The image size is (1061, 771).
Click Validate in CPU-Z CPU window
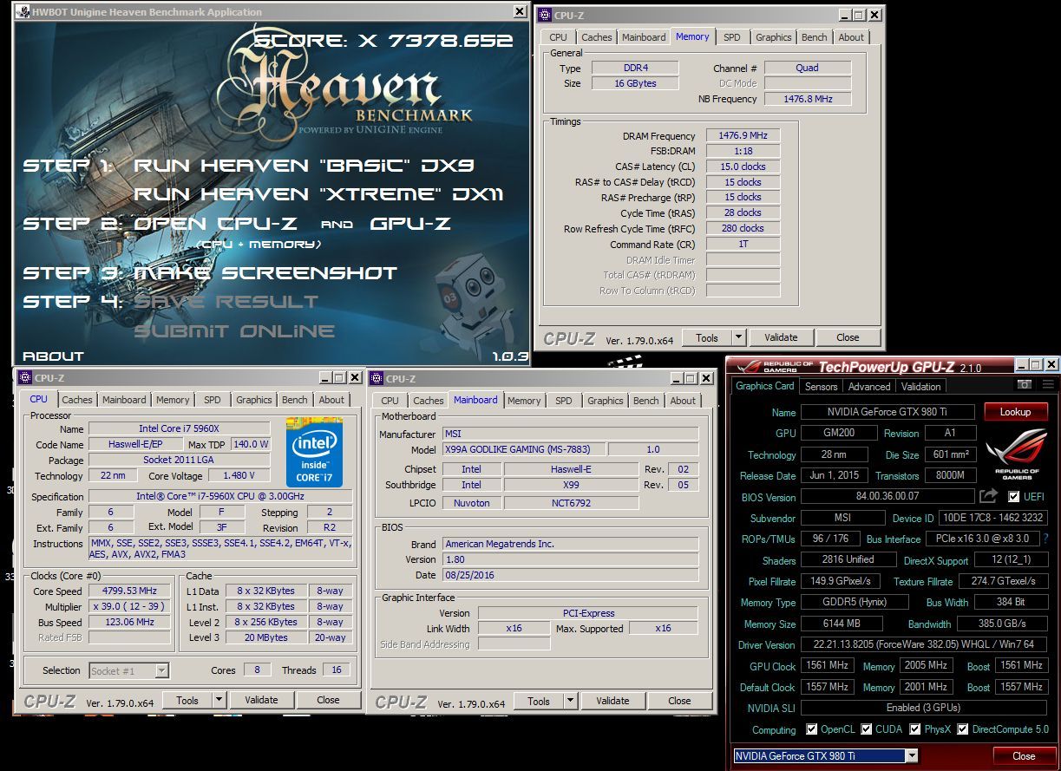coord(261,700)
